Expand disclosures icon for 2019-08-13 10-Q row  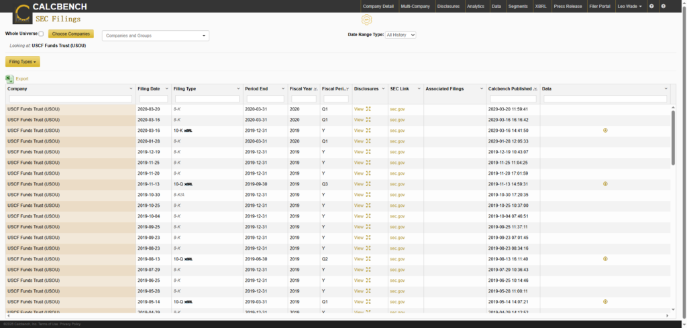coord(368,258)
